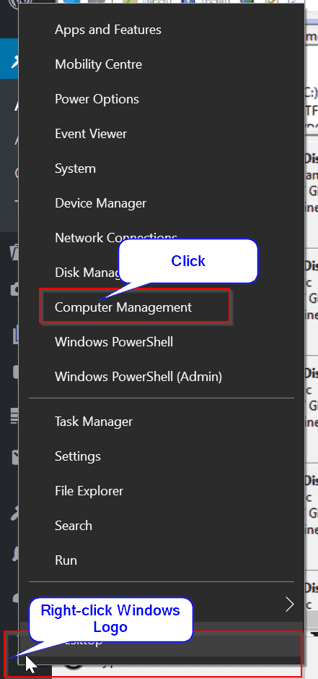
Task: Open Computer Management from the menu
Action: tap(123, 307)
